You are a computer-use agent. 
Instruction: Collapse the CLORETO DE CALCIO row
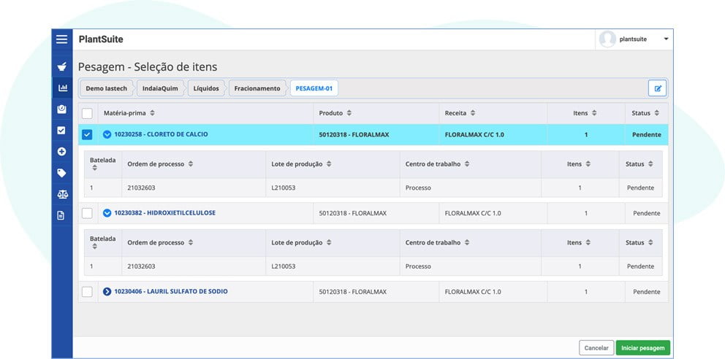pyautogui.click(x=107, y=135)
